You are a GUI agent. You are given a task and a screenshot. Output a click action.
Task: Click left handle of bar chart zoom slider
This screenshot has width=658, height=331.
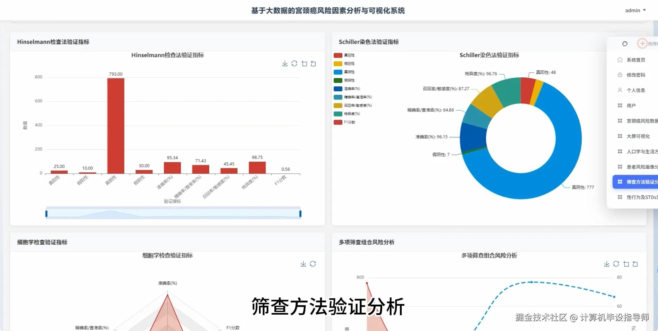(x=46, y=213)
